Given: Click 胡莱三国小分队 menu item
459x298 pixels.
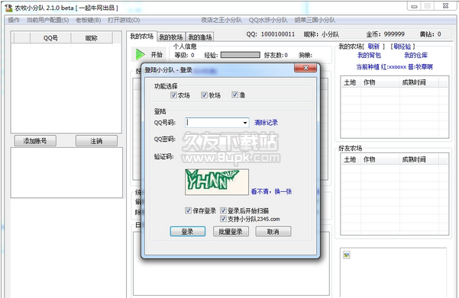Looking at the screenshot, I should pos(315,20).
